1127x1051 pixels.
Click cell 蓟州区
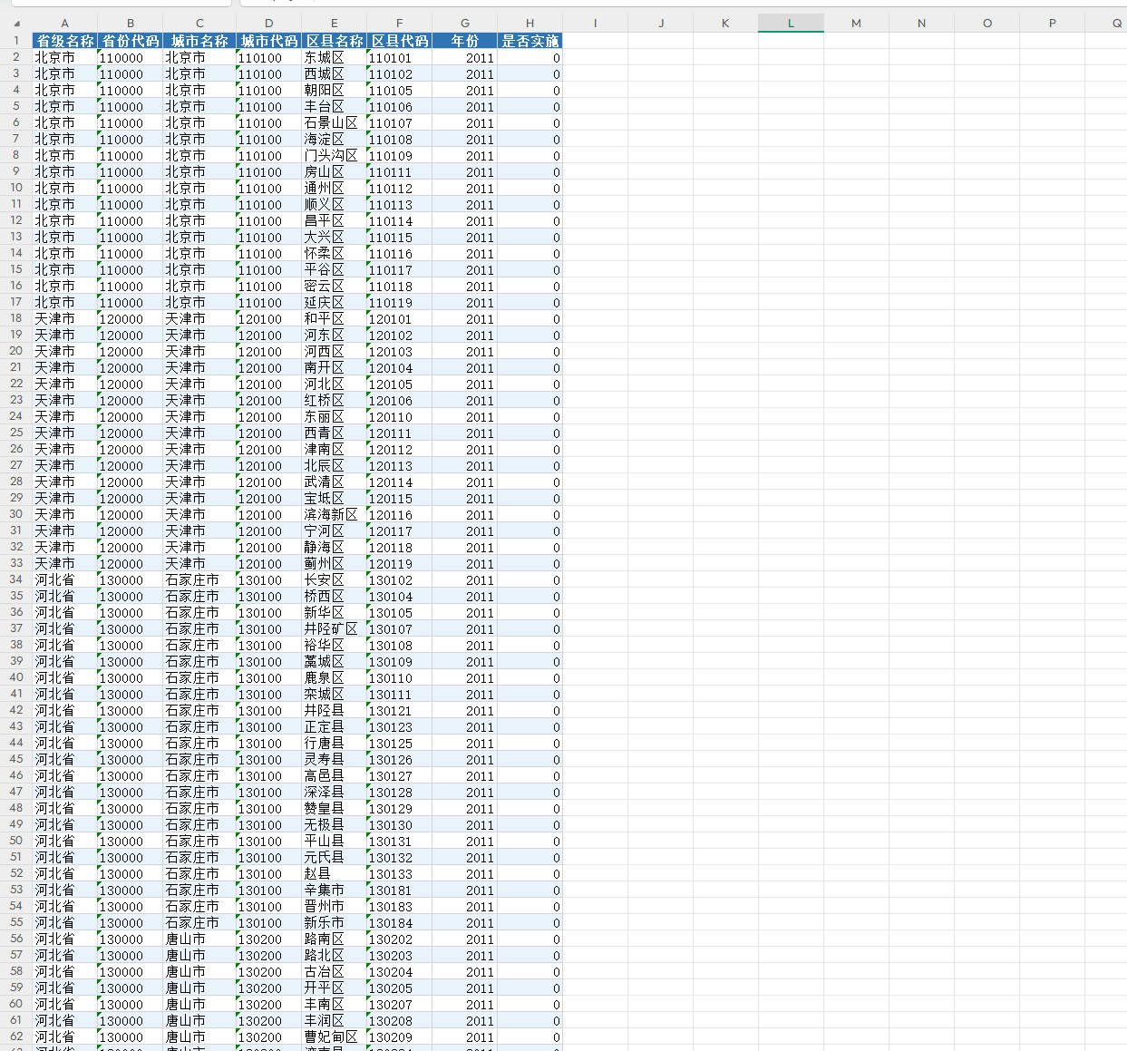(335, 563)
